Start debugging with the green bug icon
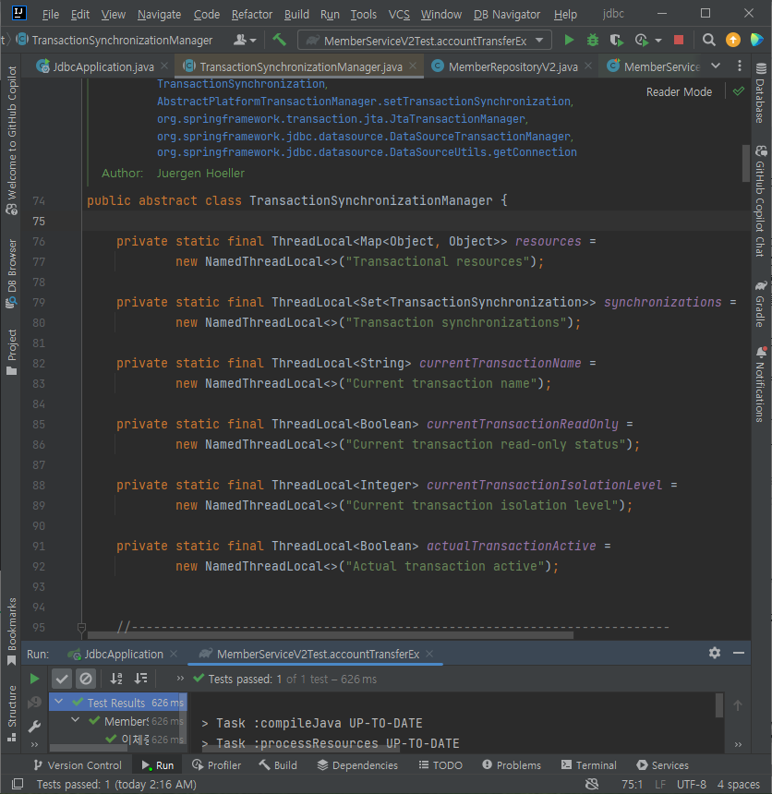 (x=592, y=40)
